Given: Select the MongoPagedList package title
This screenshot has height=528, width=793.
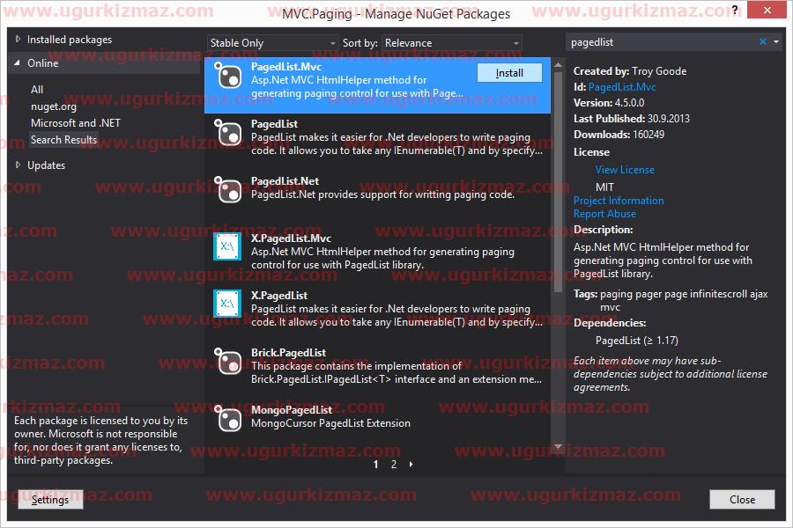Looking at the screenshot, I should (292, 410).
